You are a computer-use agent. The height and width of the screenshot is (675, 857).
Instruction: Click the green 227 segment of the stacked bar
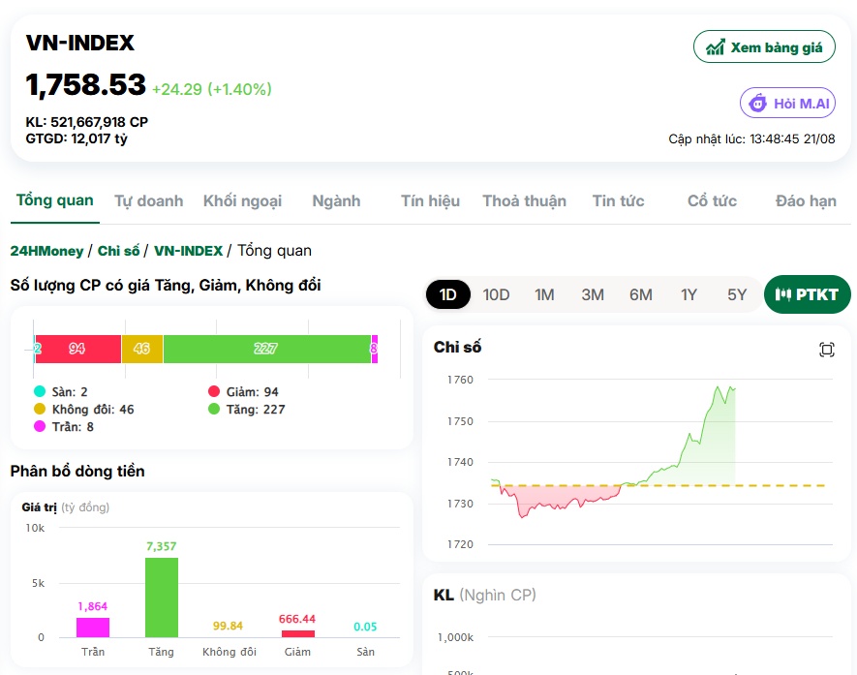266,349
